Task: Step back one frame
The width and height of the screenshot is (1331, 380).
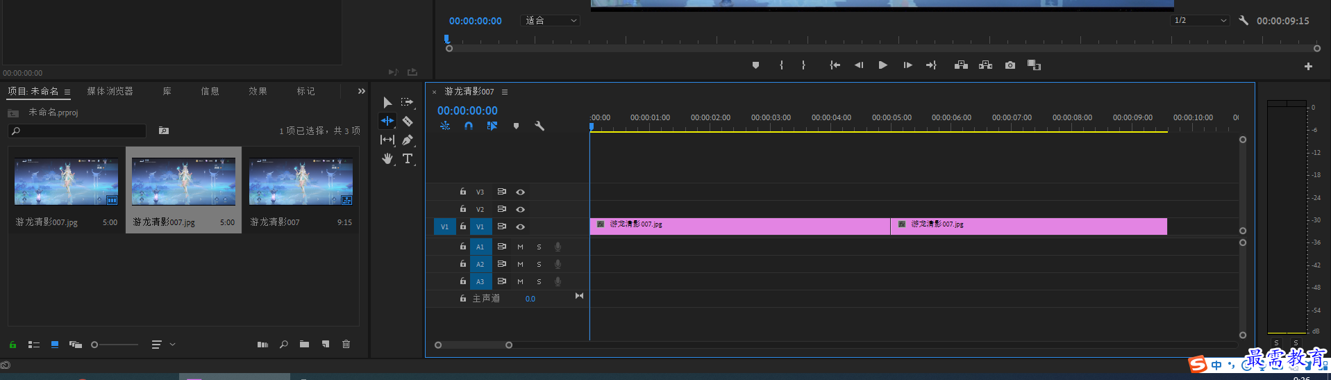Action: [859, 65]
